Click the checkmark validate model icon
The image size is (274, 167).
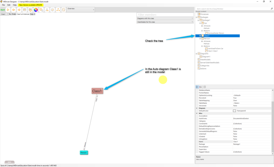point(52,10)
